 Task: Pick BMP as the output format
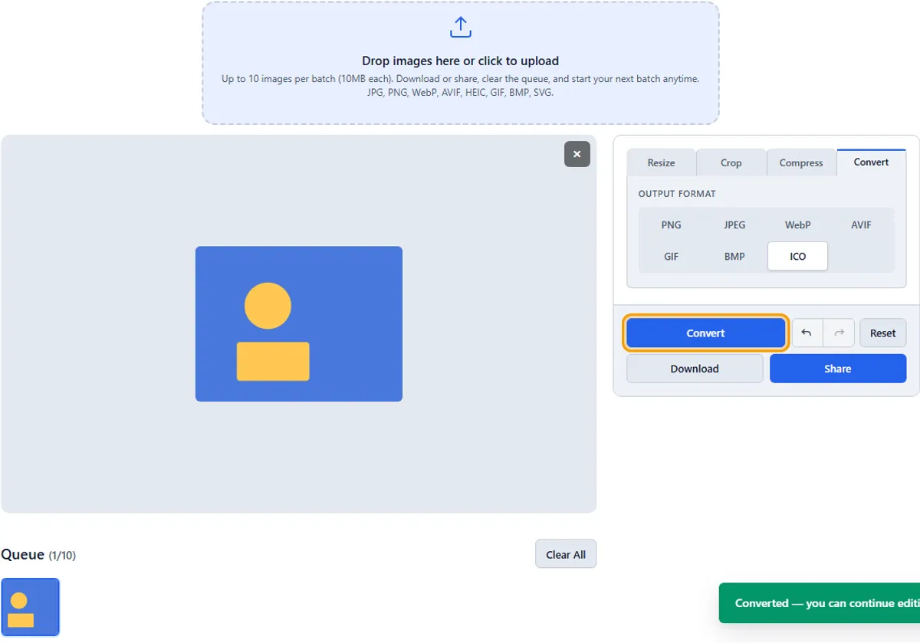tap(734, 257)
